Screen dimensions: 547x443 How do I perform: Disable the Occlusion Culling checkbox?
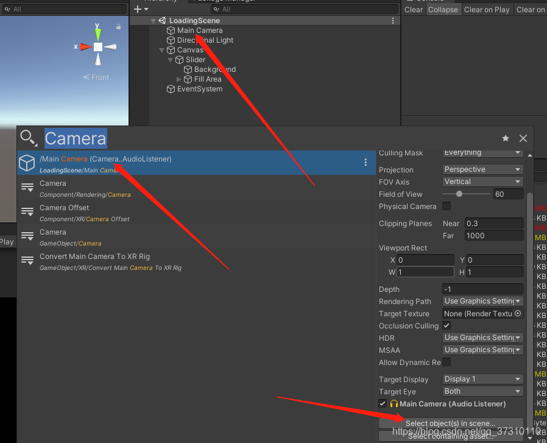click(445, 325)
